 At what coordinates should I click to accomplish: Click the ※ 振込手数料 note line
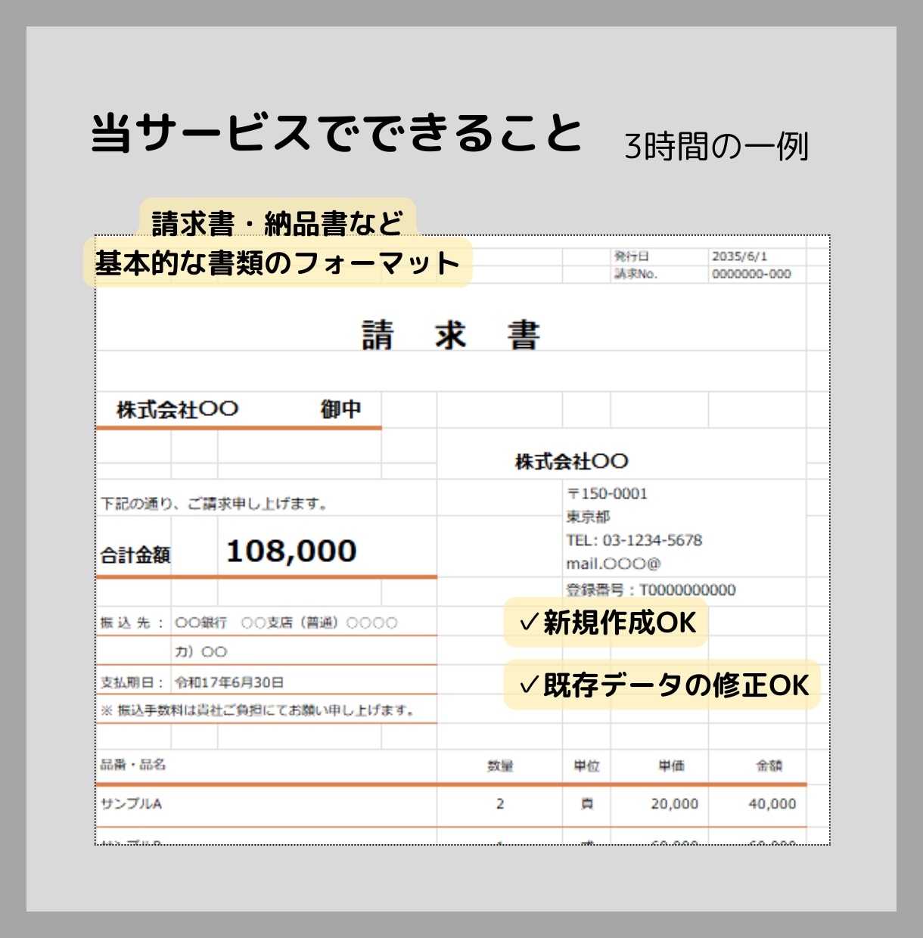pos(258,710)
